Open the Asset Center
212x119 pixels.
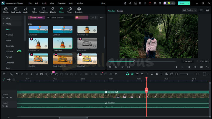coord(37,18)
